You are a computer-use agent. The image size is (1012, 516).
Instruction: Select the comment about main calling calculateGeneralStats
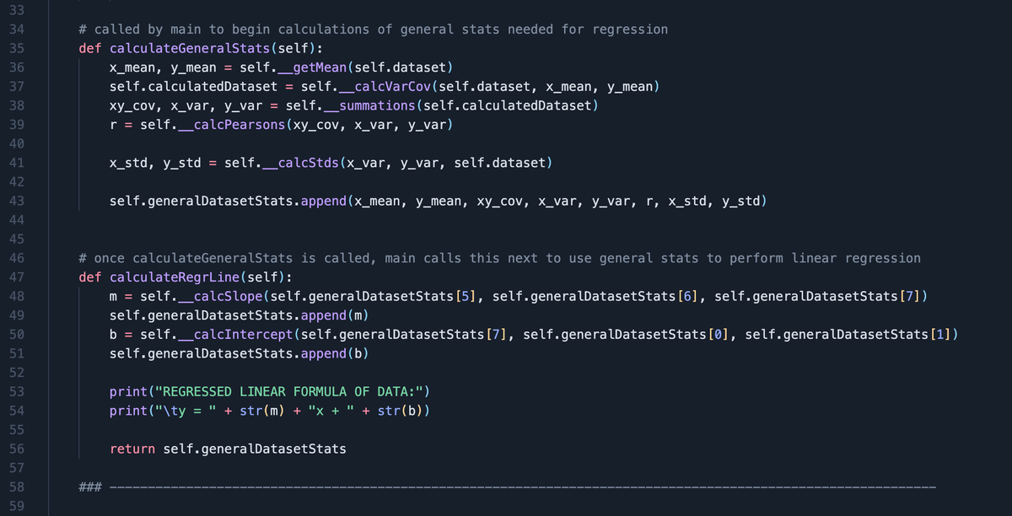371,29
